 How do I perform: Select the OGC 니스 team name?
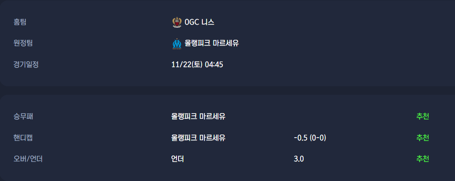pos(200,22)
